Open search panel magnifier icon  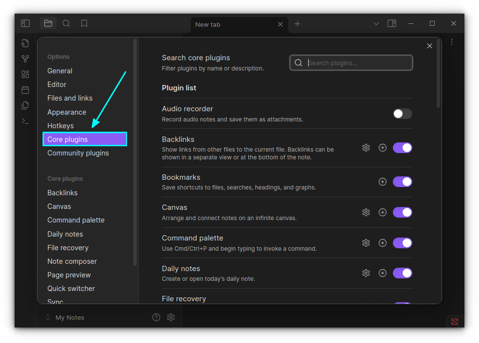point(66,23)
